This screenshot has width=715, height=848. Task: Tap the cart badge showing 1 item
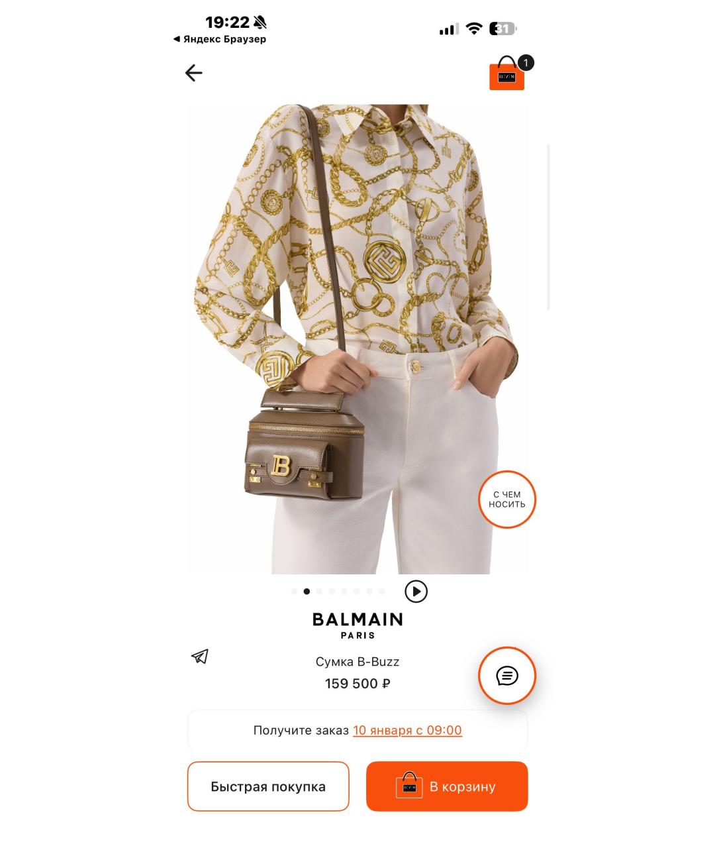526,63
